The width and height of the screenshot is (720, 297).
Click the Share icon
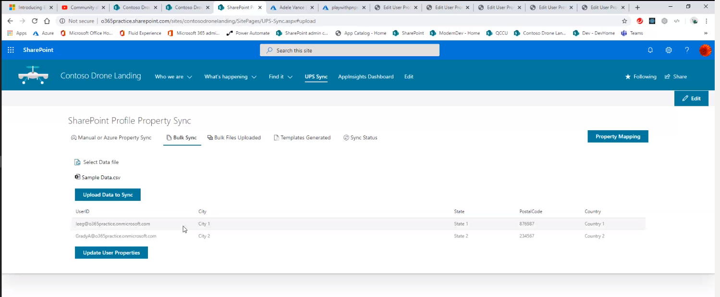pos(667,76)
